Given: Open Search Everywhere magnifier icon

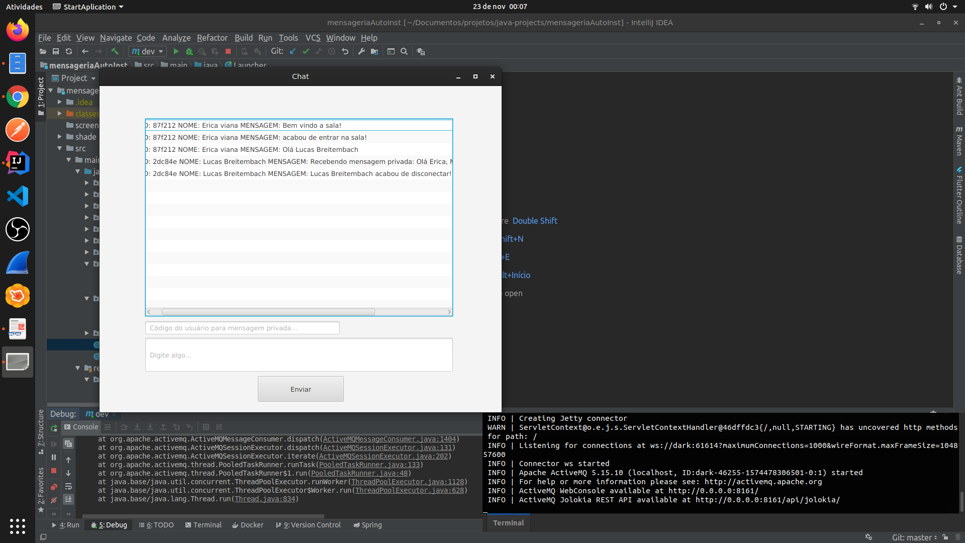Looking at the screenshot, I should 404,51.
